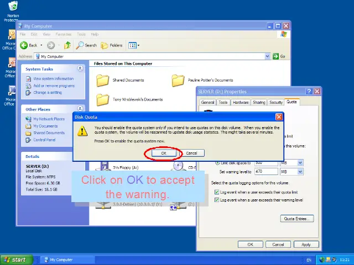
Task: Select the Limit disk space to radio button
Action: 217,163
